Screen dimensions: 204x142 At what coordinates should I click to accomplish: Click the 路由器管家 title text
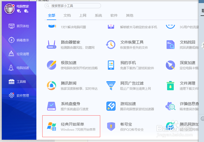(70, 42)
